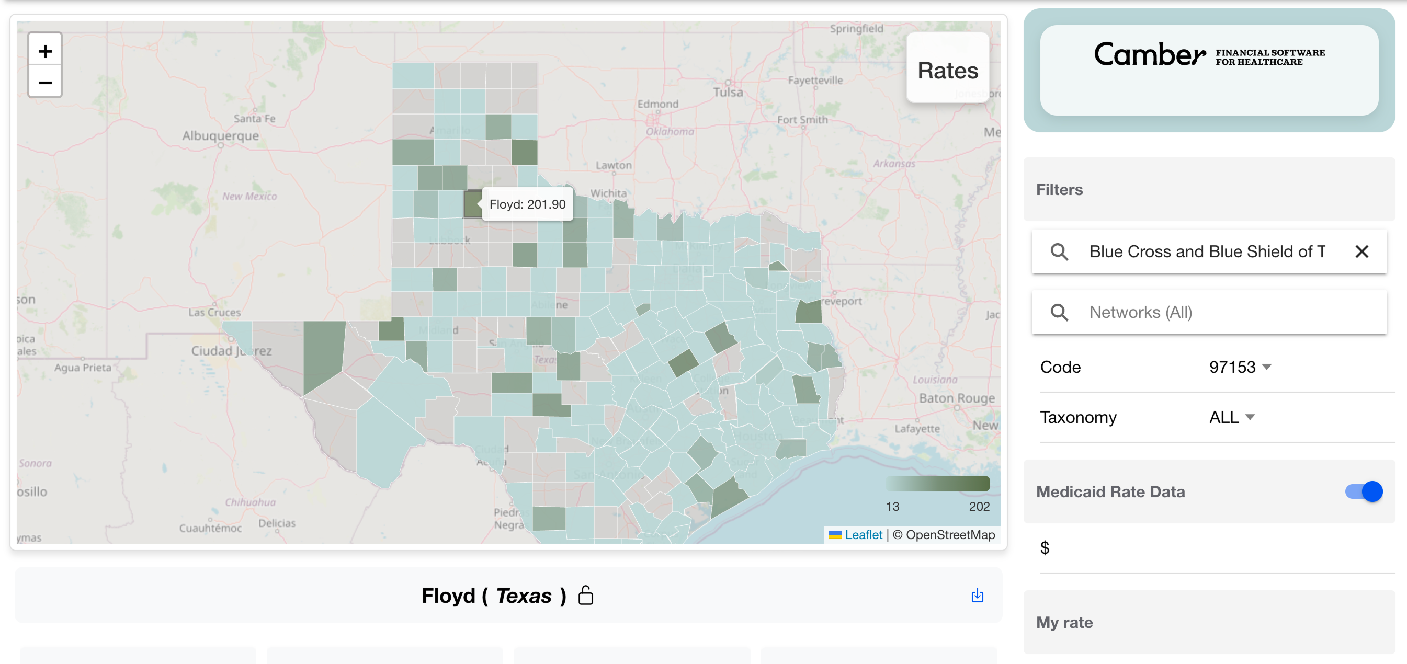The image size is (1407, 664).
Task: Click the Floyd ( Texas ) heading
Action: pos(493,595)
